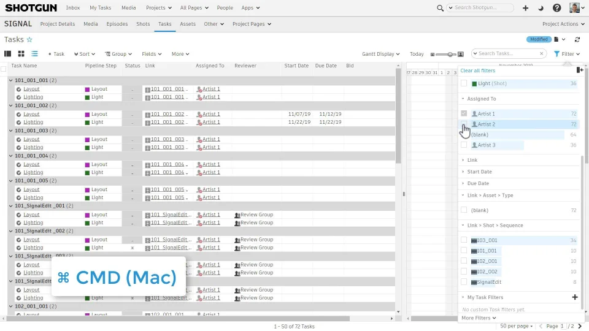This screenshot has width=589, height=331.
Task: Click shot entity icon for 101_001_002 Layout link
Action: click(148, 115)
